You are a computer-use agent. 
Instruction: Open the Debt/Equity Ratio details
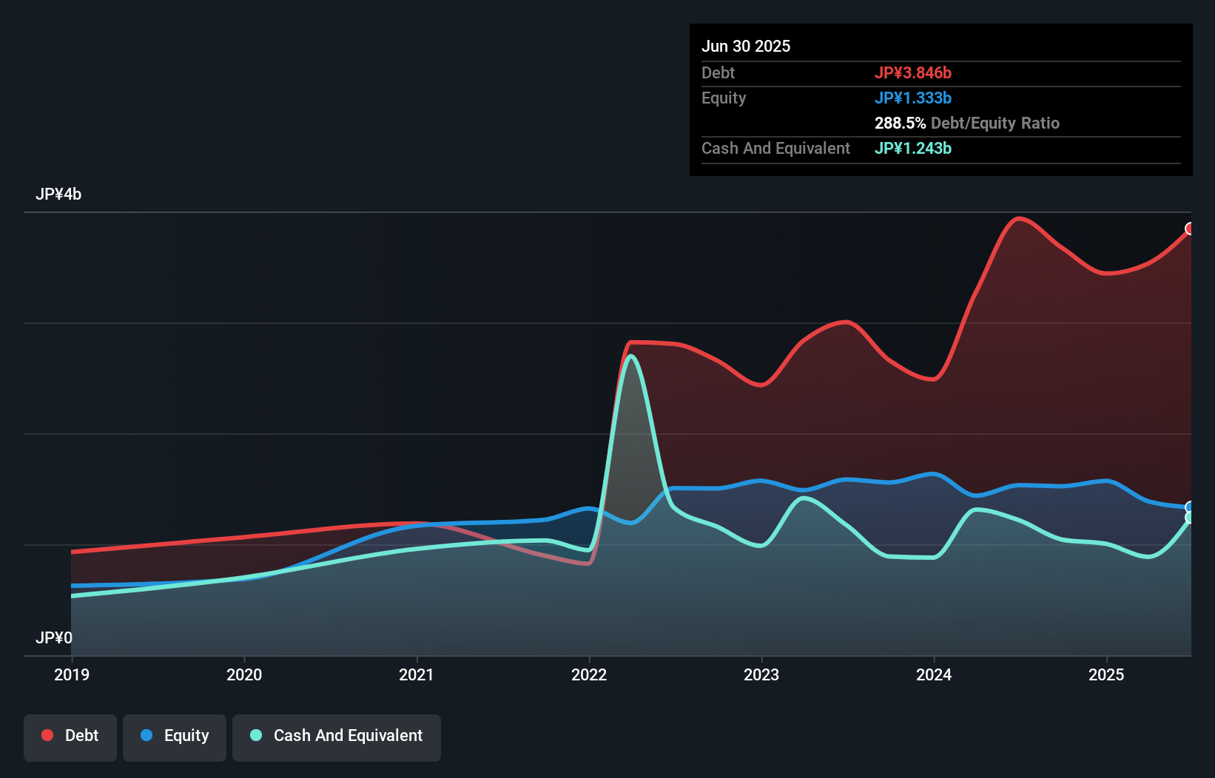pyautogui.click(x=966, y=123)
